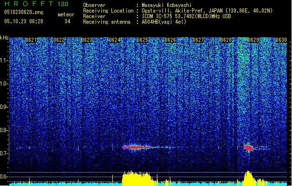Click the 0622 time marker
This screenshot has width=292, height=186.
click(x=59, y=40)
